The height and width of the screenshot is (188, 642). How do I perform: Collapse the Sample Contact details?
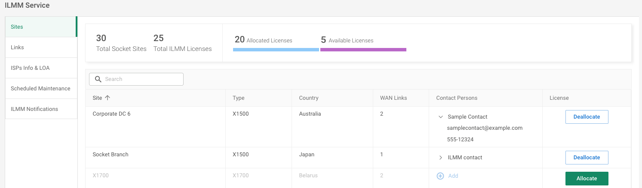click(440, 117)
